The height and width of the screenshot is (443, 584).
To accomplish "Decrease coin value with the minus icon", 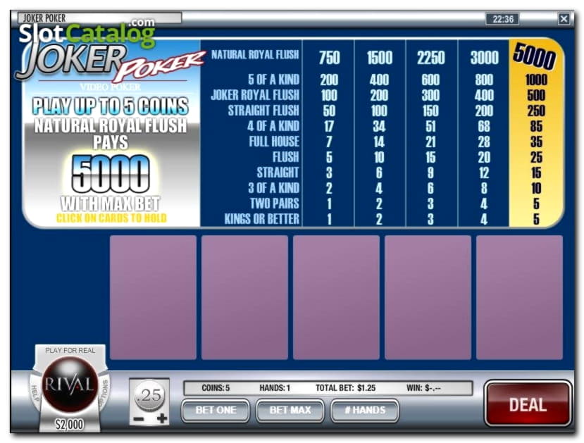I will pyautogui.click(x=139, y=419).
